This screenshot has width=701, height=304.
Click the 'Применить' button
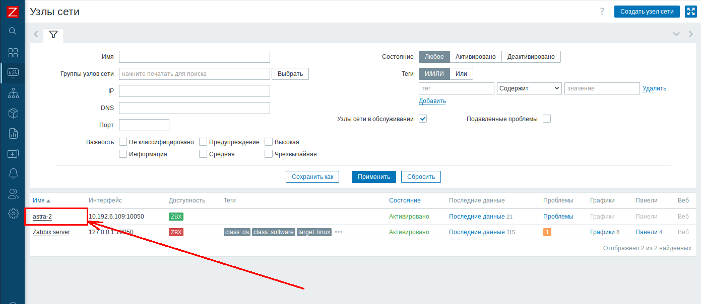373,177
